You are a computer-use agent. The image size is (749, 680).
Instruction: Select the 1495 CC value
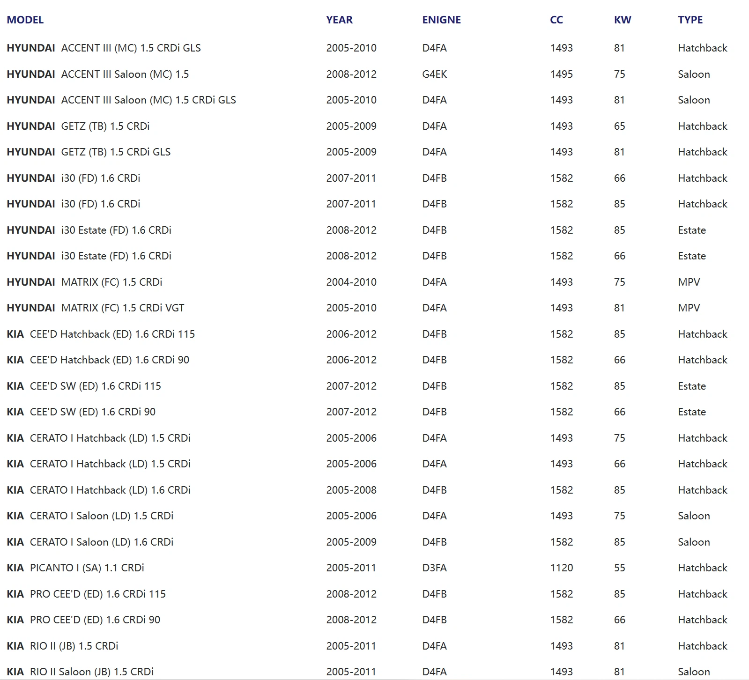[561, 74]
